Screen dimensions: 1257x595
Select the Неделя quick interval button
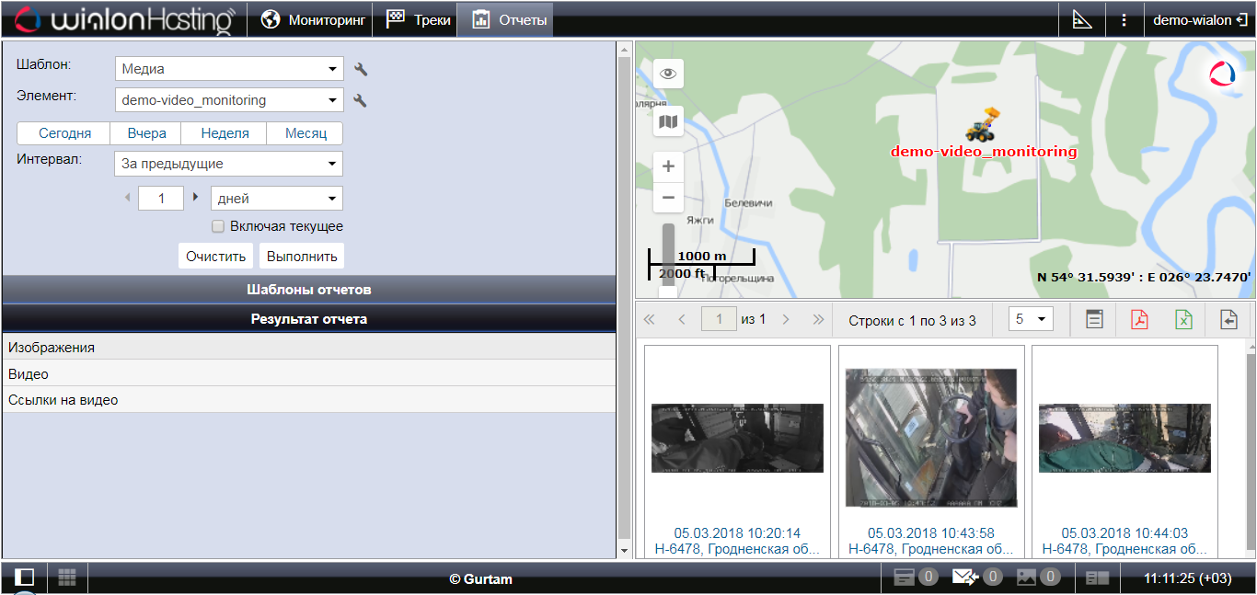click(225, 133)
